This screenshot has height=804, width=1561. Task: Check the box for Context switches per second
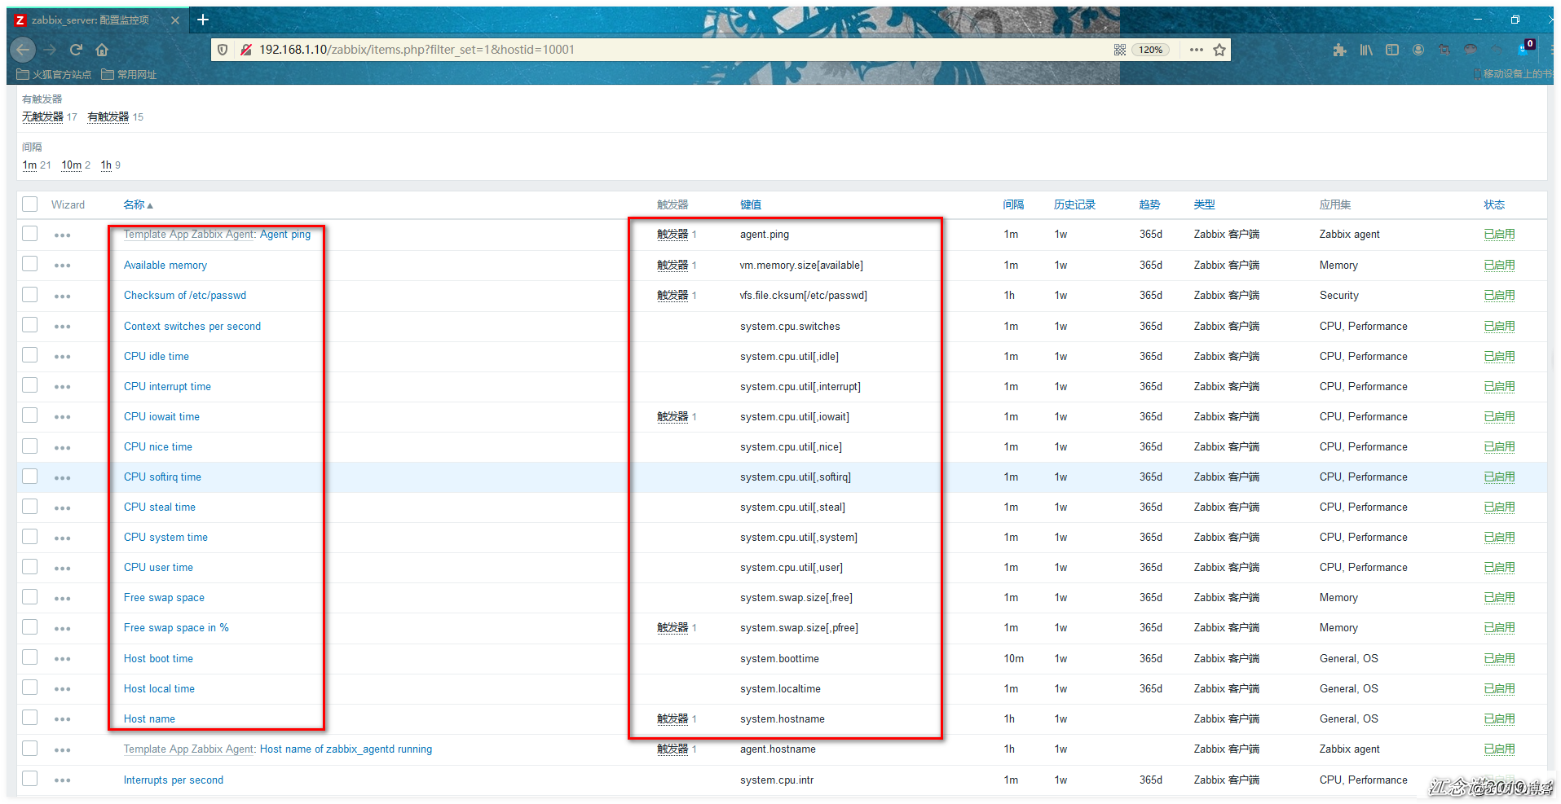point(30,325)
